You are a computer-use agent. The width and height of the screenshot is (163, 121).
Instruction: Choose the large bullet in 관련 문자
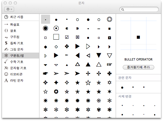[122, 88]
